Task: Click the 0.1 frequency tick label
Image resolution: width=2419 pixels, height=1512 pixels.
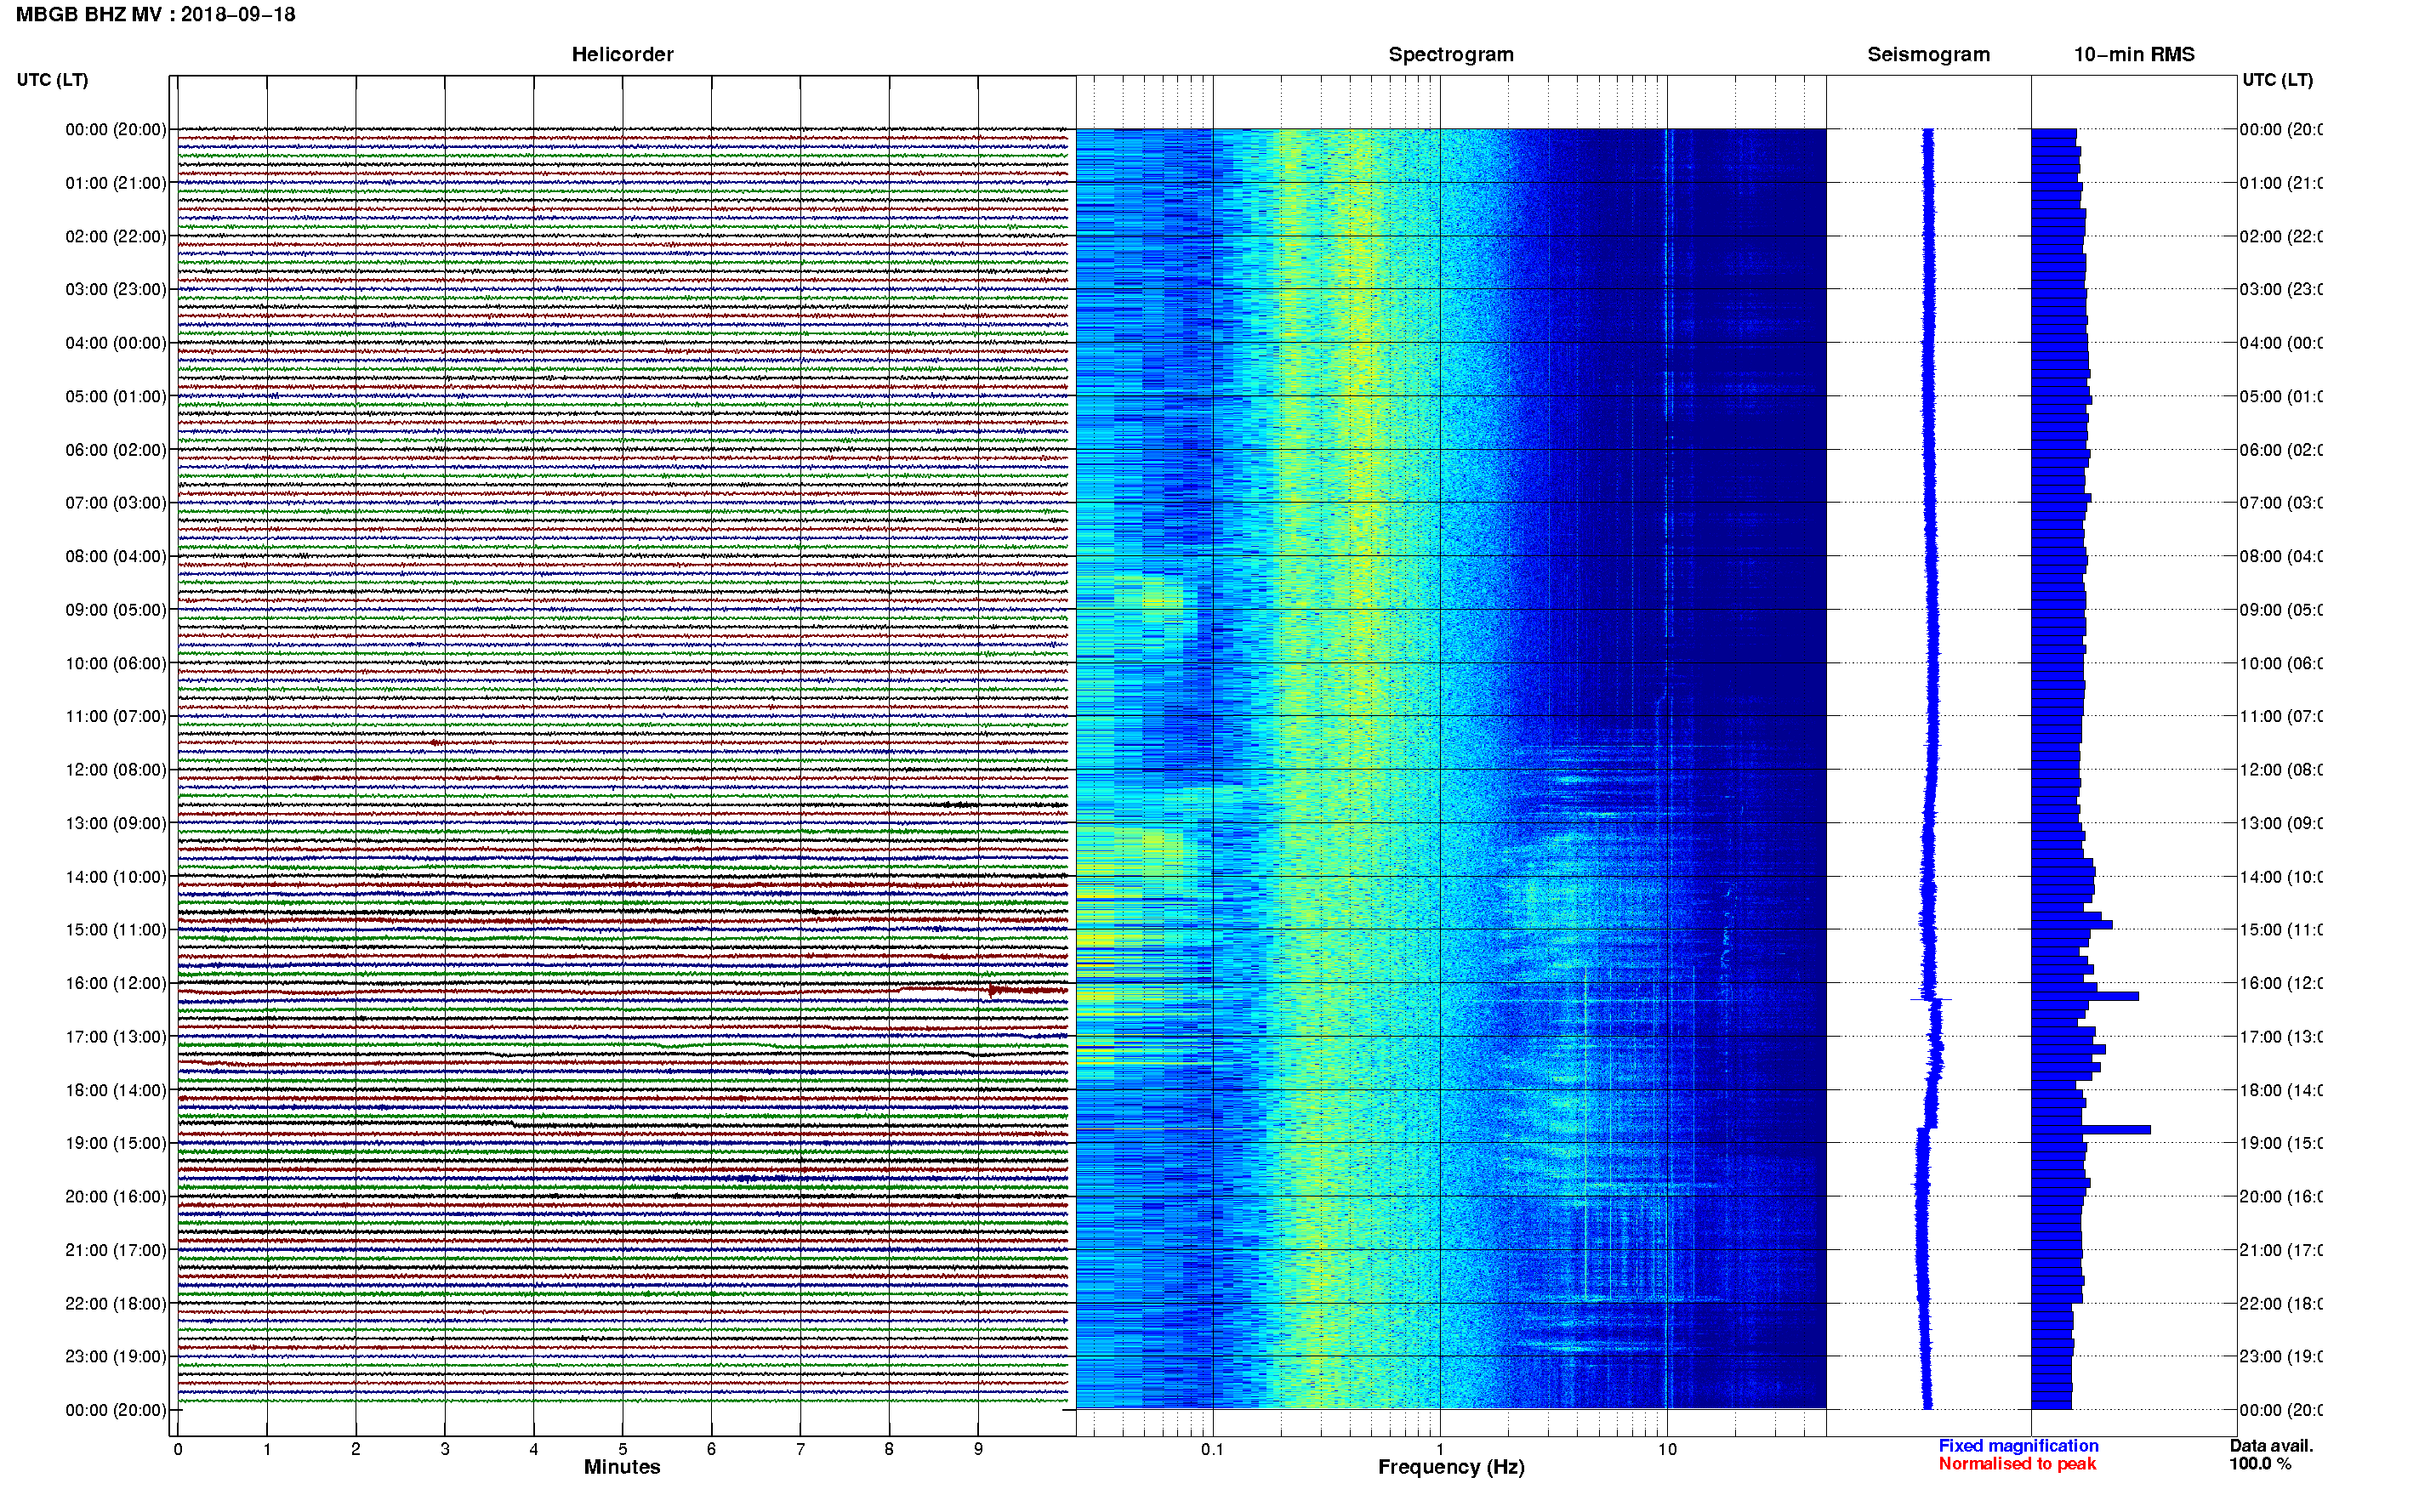Action: 1212,1449
